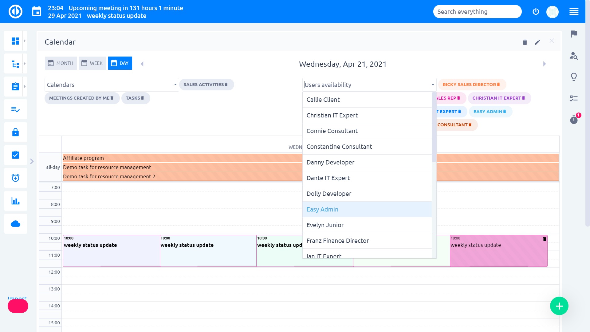Expand the left sidebar with chevron arrow

32,161
